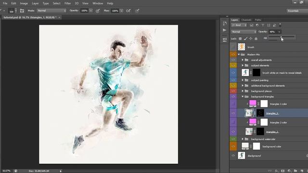Image resolution: width=308 pixels, height=173 pixels.
Task: Switch to the Paths tab
Action: click(x=258, y=20)
